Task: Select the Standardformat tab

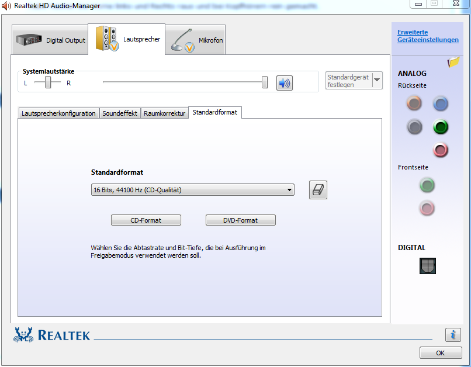Action: [215, 112]
